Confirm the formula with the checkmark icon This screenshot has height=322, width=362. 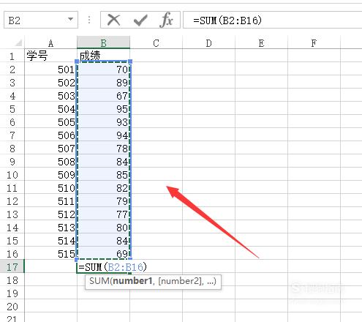pyautogui.click(x=140, y=20)
